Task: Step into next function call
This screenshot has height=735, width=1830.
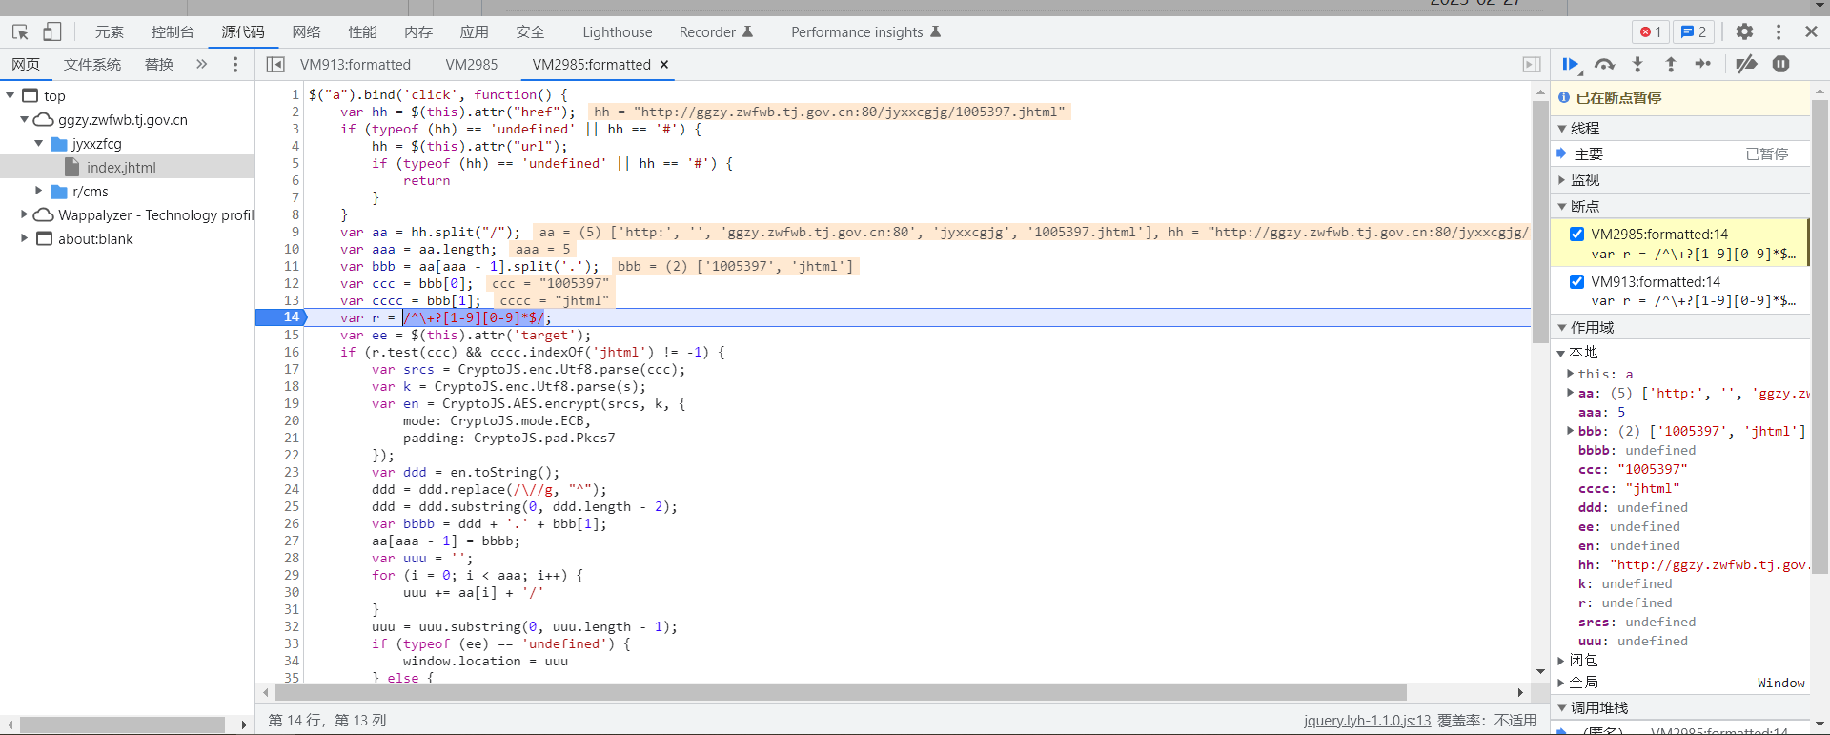Action: click(1637, 65)
